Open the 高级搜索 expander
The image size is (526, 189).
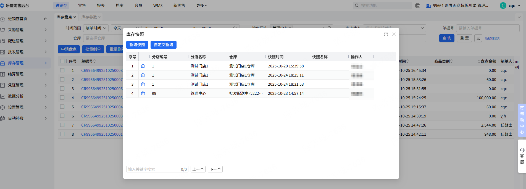[493, 38]
